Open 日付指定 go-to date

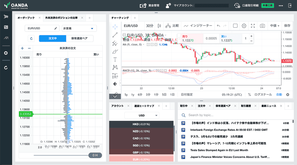pos(187,94)
